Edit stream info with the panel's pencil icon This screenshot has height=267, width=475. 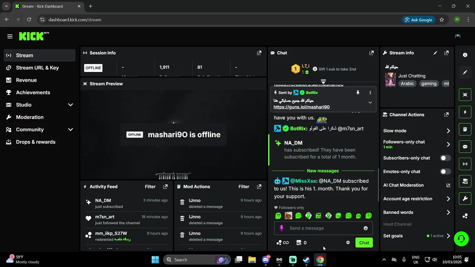(435, 53)
